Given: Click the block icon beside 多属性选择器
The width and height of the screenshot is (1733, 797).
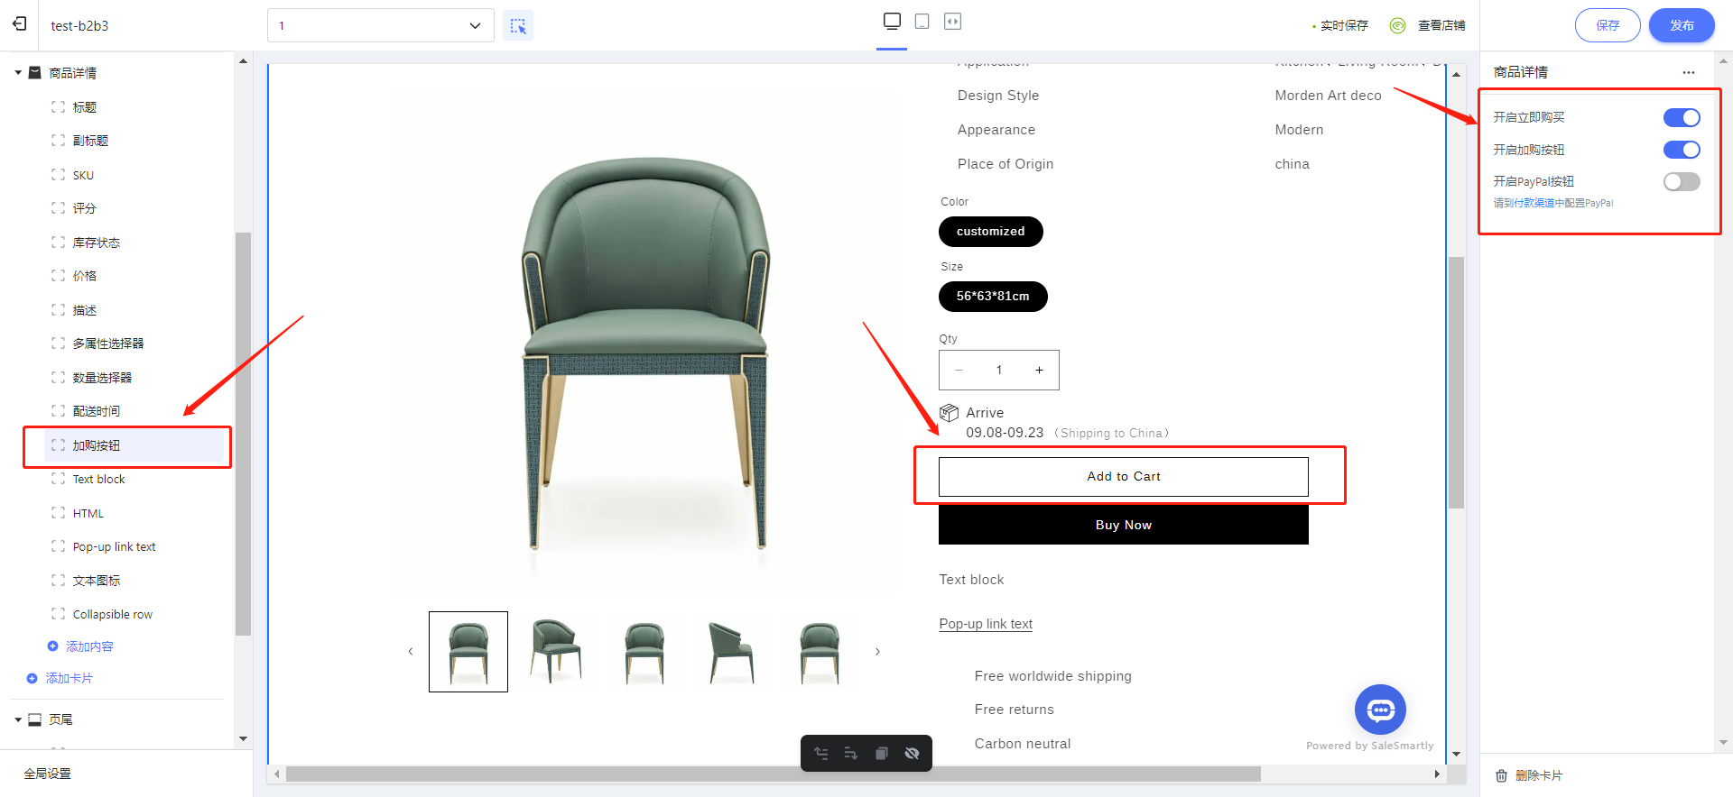Looking at the screenshot, I should point(59,344).
